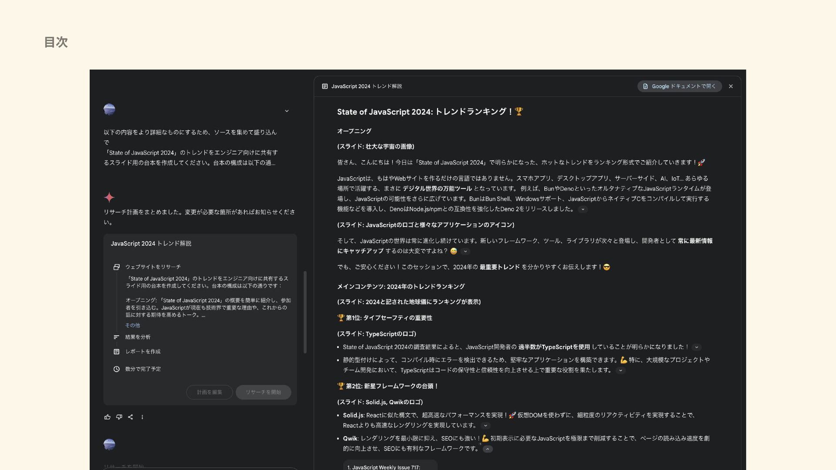Click the レポートを作成 step label
Image resolution: width=836 pixels, height=470 pixels.
[x=143, y=351]
